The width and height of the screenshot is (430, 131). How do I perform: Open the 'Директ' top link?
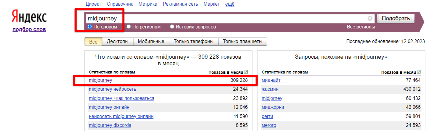pos(93,4)
